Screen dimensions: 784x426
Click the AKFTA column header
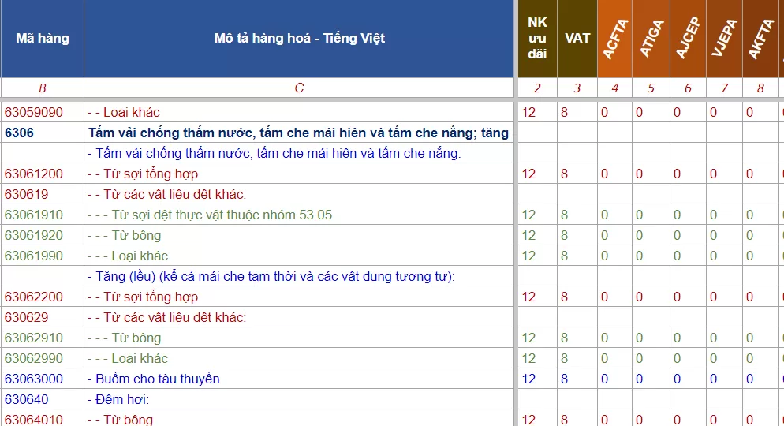pos(760,39)
